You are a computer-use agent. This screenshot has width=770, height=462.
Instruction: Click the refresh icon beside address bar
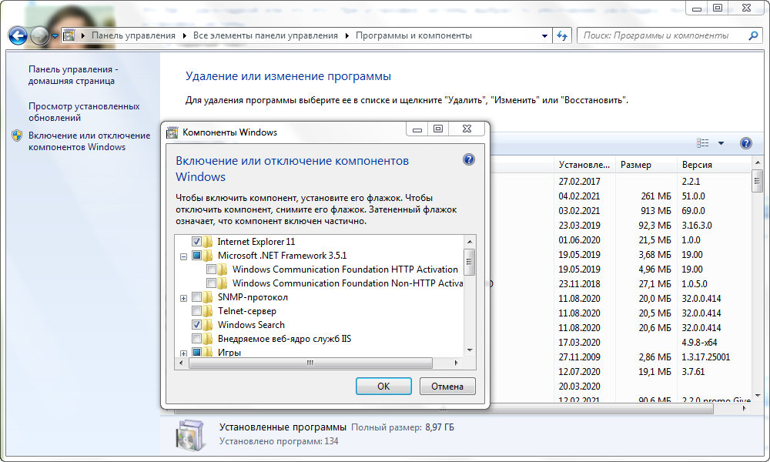(x=562, y=35)
